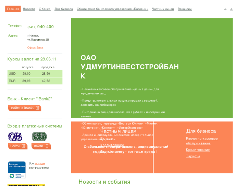Click the ОАО УДМУРТИНВЕСТСТРОЙБАНК banner title
This screenshot has height=186, width=249.
[130, 67]
